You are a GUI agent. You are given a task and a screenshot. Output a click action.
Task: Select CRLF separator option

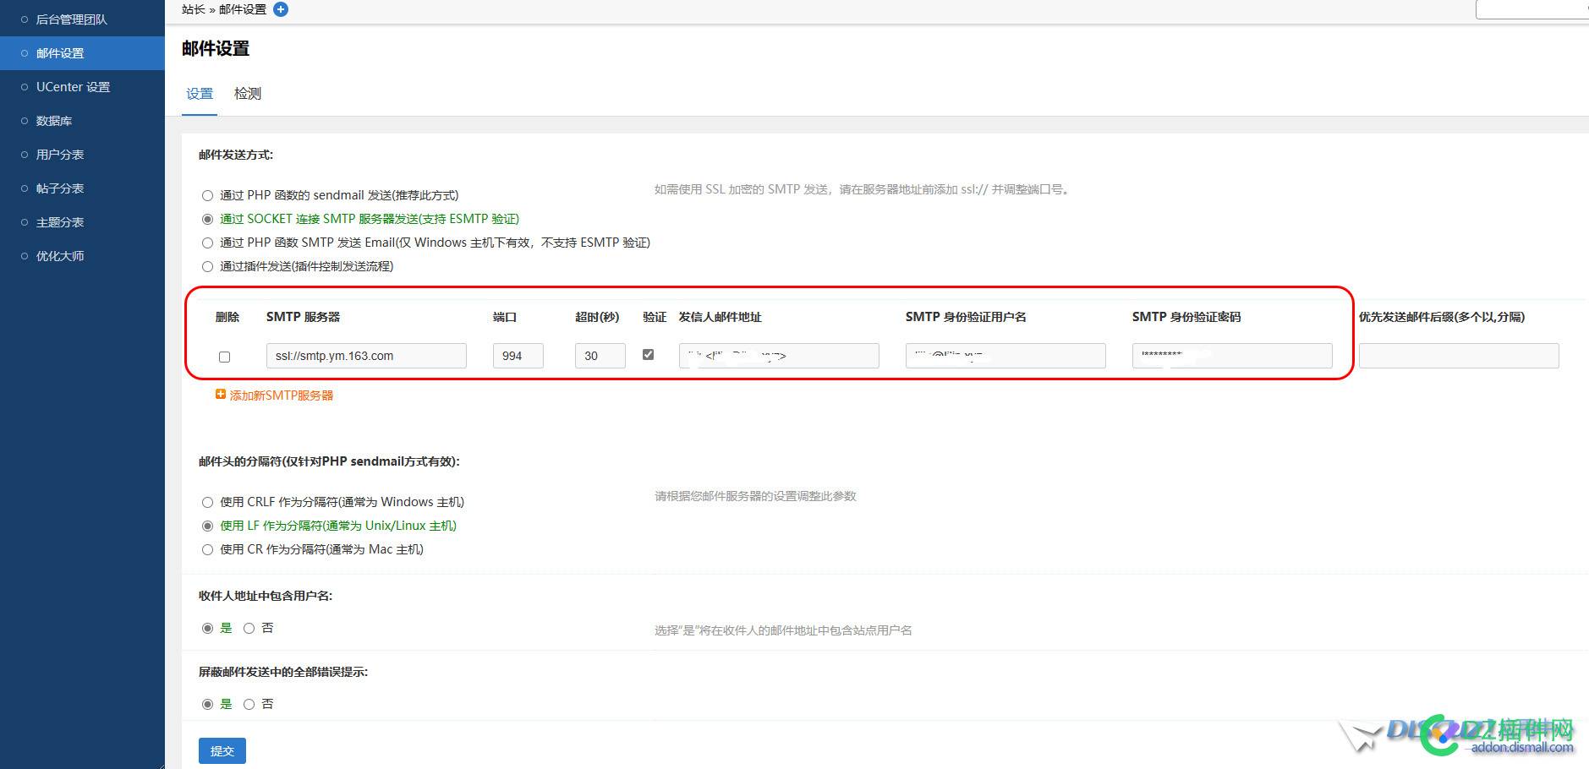point(207,502)
